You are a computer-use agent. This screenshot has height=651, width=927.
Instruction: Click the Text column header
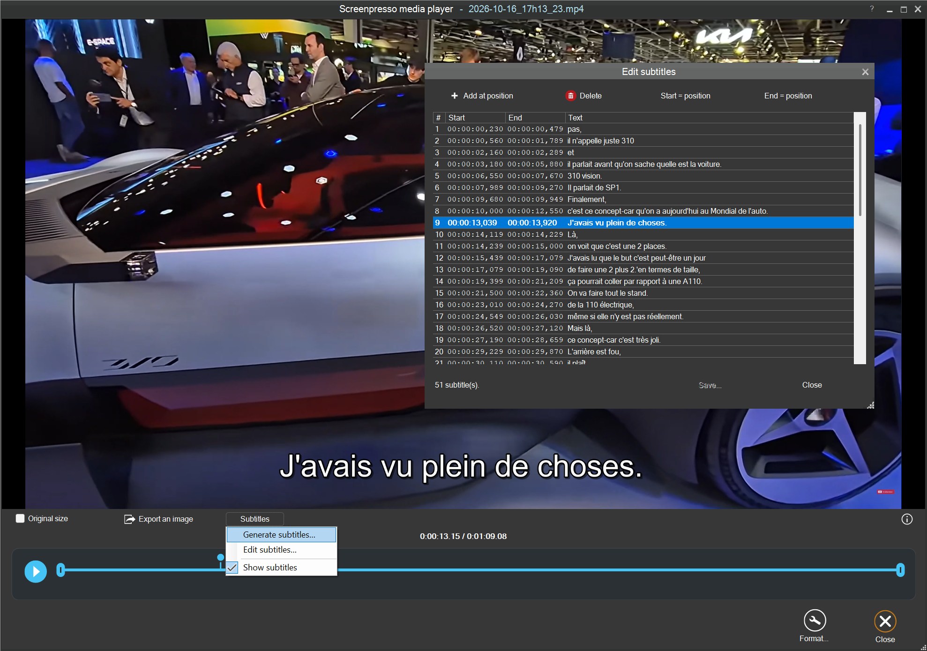click(710, 118)
